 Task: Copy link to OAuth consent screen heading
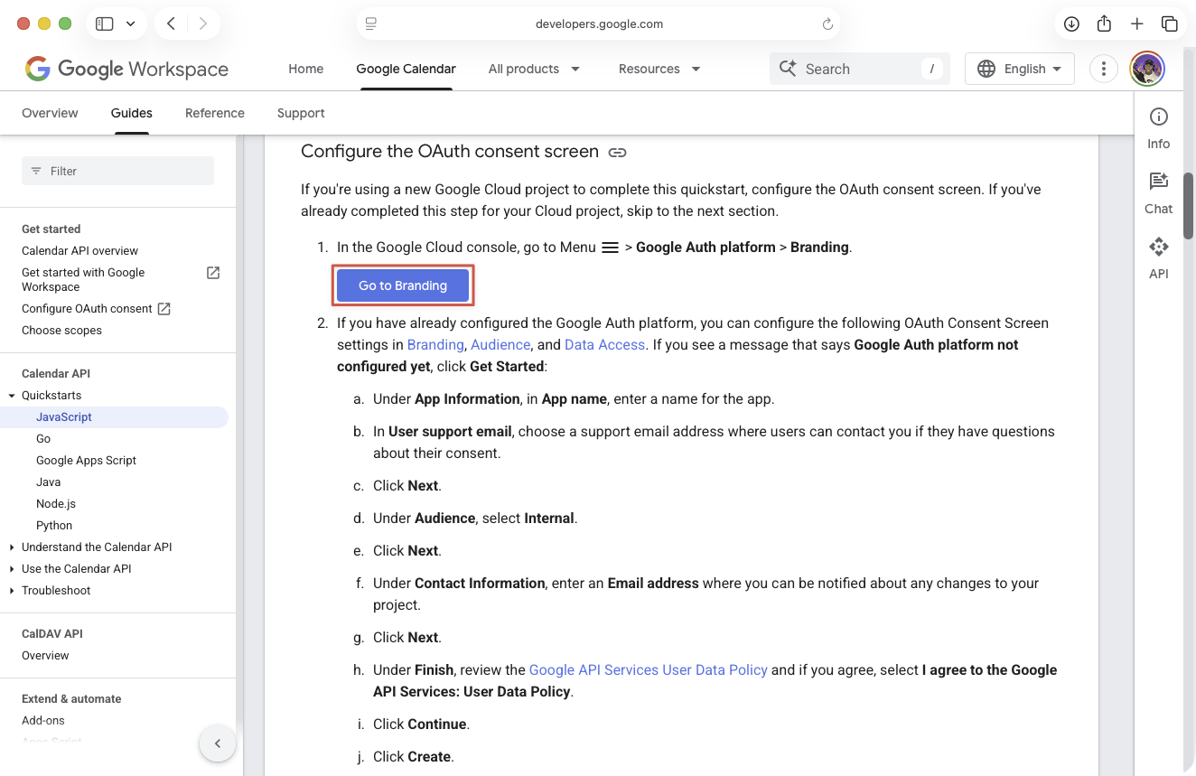[x=617, y=153]
